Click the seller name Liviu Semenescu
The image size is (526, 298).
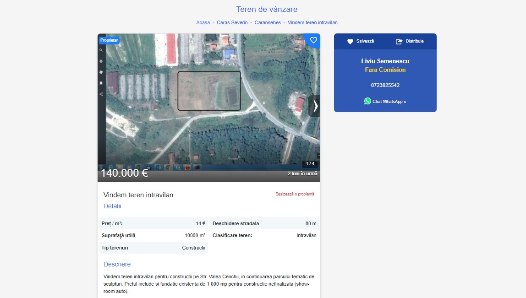385,61
